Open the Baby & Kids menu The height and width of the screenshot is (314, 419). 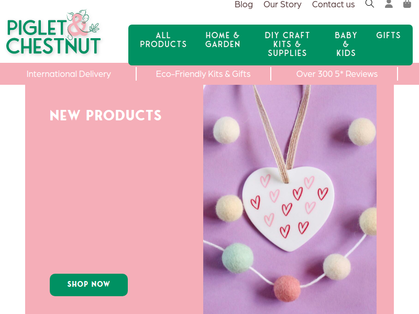(x=346, y=44)
